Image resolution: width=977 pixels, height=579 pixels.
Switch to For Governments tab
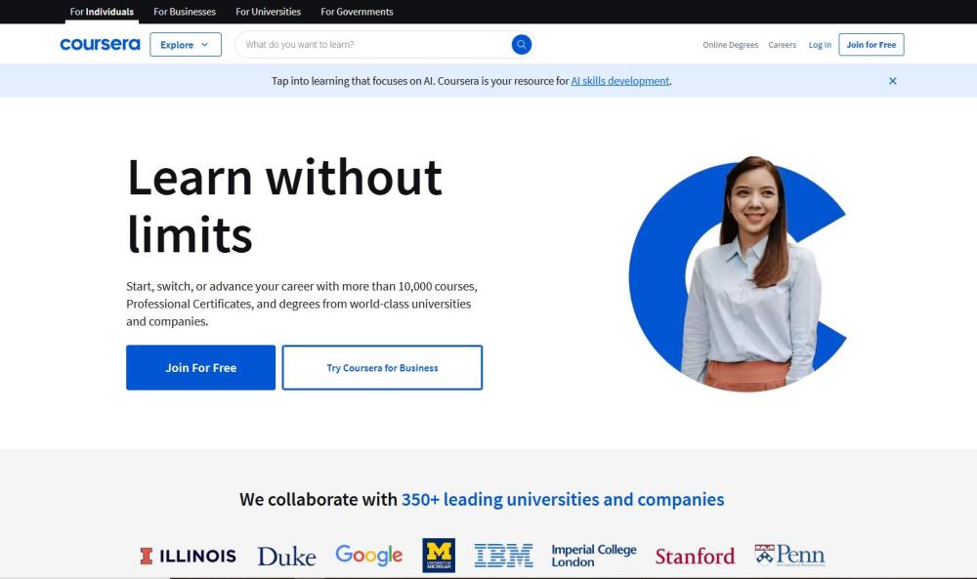pyautogui.click(x=357, y=12)
